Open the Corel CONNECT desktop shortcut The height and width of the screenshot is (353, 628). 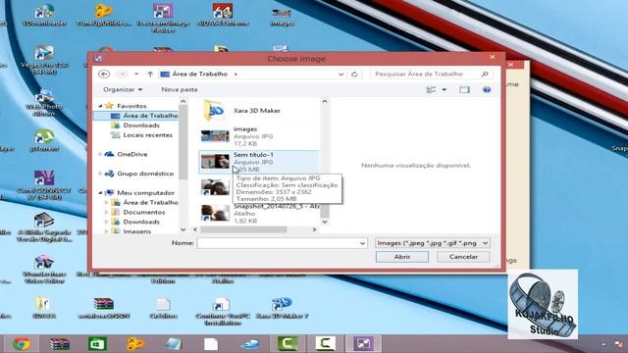click(x=44, y=185)
